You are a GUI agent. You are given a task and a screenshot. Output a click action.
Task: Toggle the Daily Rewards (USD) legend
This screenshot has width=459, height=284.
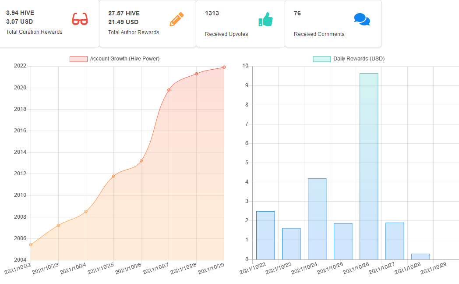click(x=349, y=59)
